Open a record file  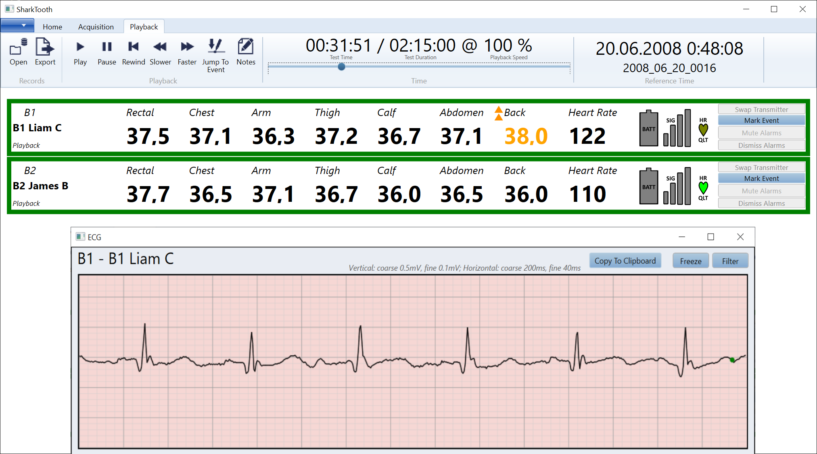(19, 52)
